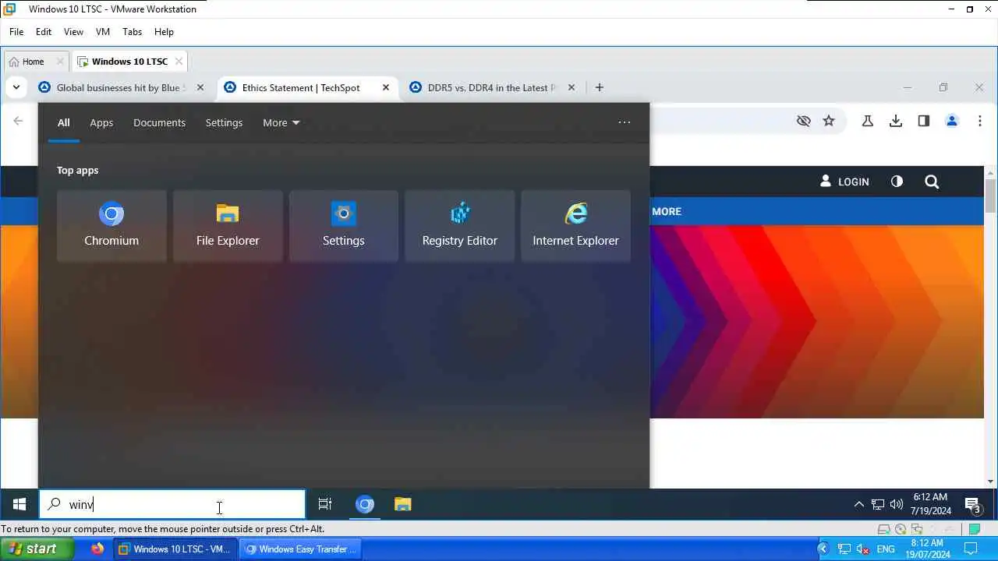Toggle the browser side panel icon
998x561 pixels.
click(x=924, y=121)
